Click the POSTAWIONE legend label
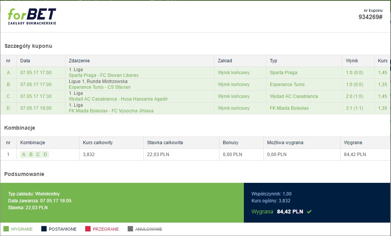The image size is (391, 236). click(x=63, y=229)
